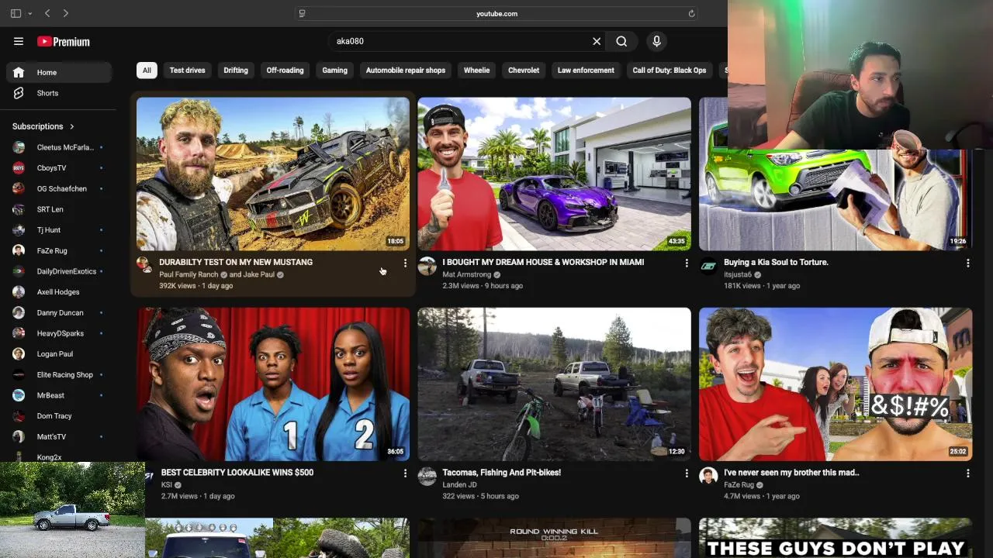This screenshot has width=993, height=558.
Task: Click KSI channel name under video
Action: click(167, 485)
